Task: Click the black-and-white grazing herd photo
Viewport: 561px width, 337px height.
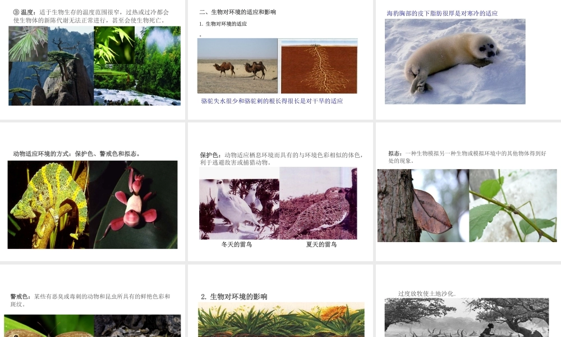Action: tap(467, 318)
